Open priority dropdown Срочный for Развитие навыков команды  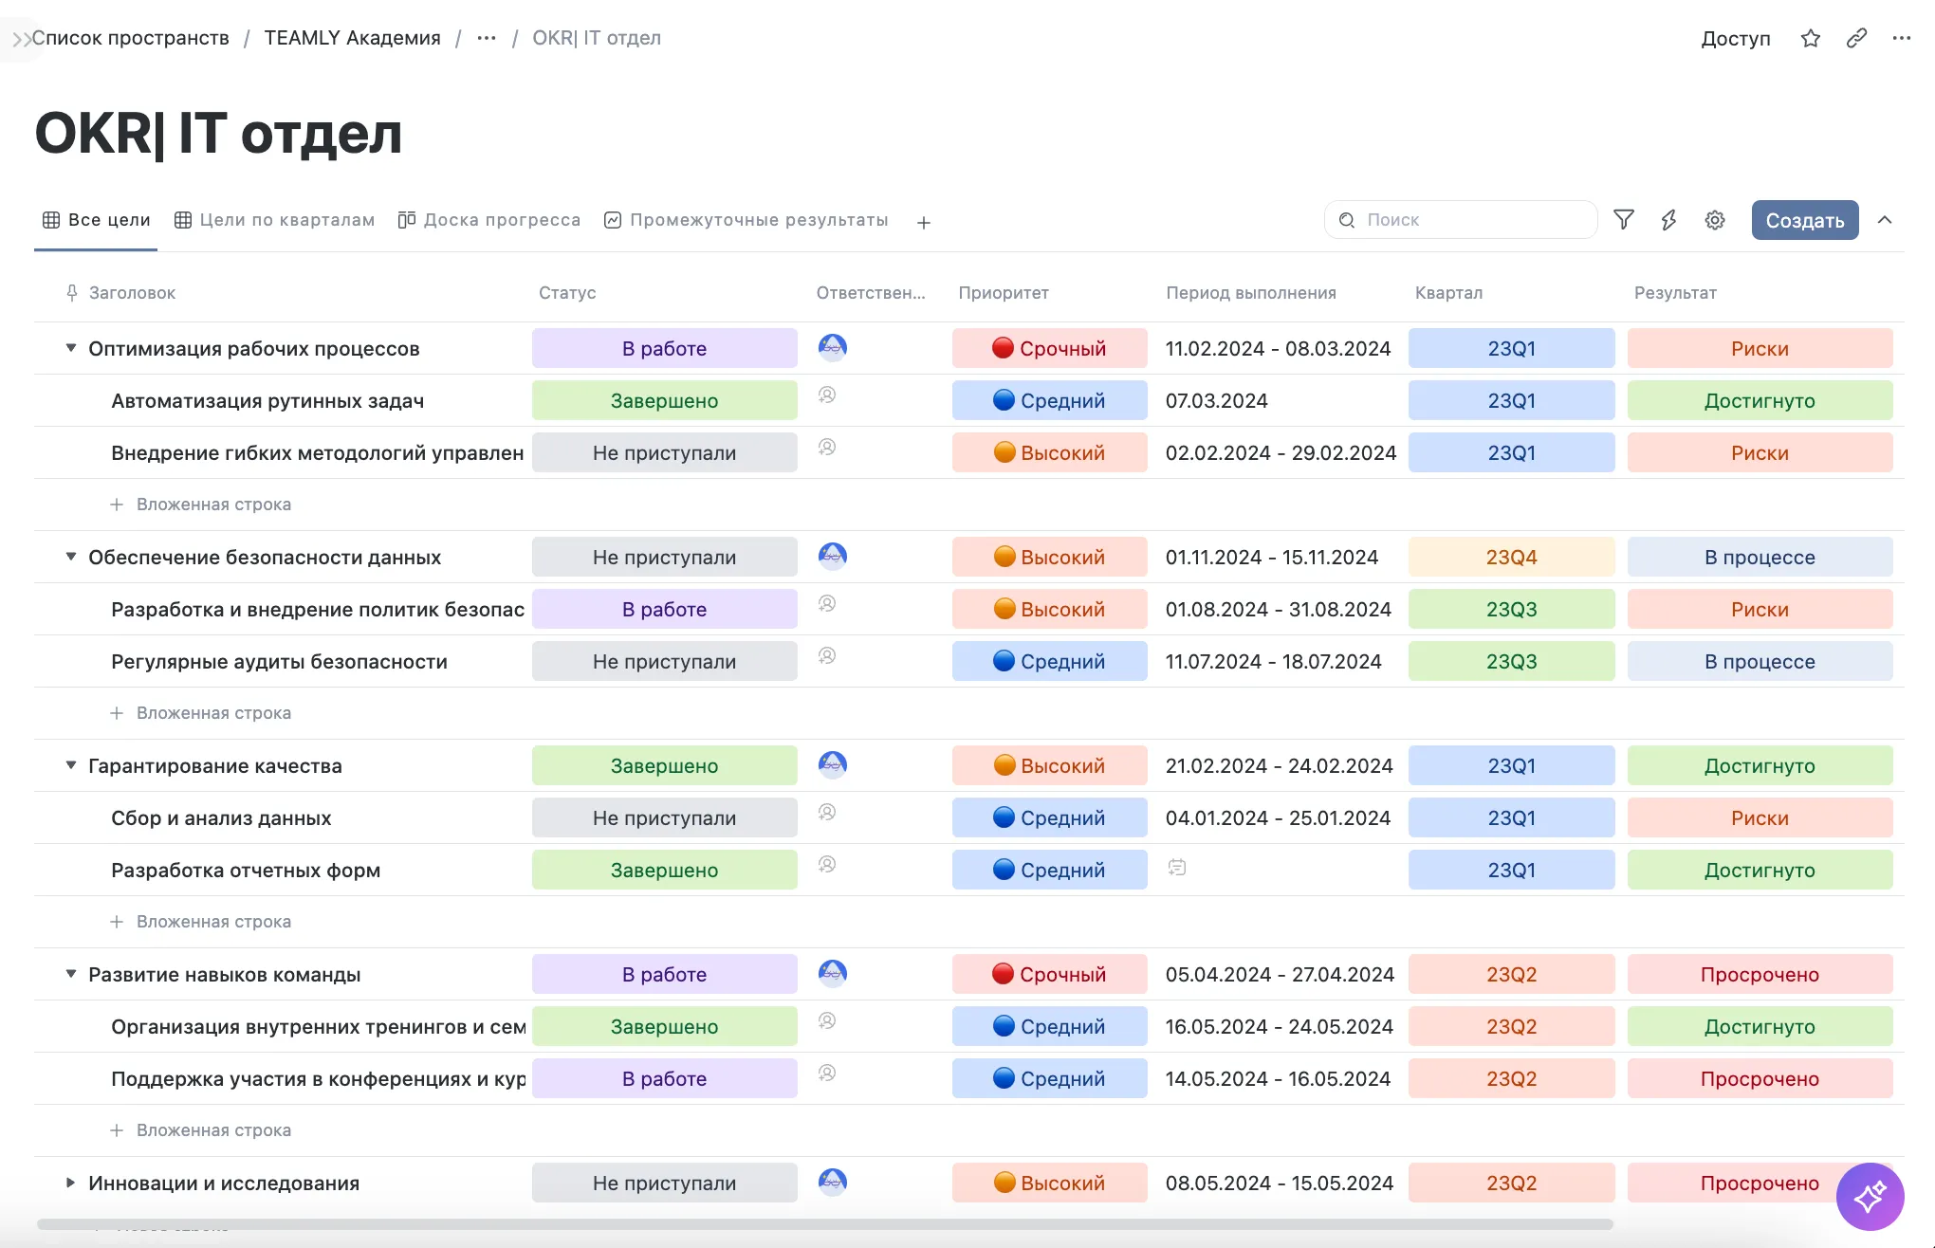pos(1049,974)
